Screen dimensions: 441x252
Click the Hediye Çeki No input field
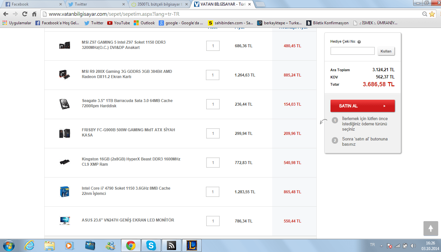pyautogui.click(x=352, y=51)
